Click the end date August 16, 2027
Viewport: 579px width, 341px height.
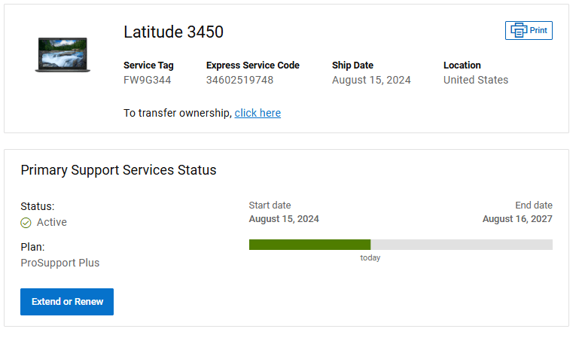click(517, 219)
